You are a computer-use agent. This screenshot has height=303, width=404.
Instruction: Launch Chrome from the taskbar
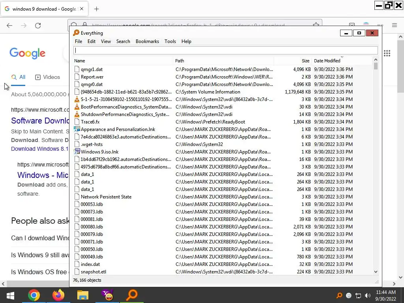pos(34,295)
